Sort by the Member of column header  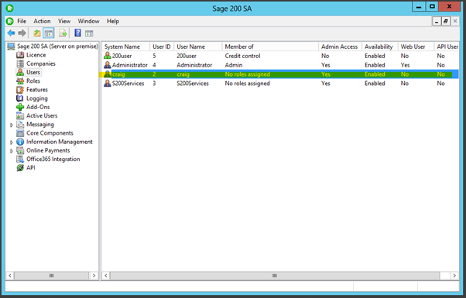coord(270,46)
